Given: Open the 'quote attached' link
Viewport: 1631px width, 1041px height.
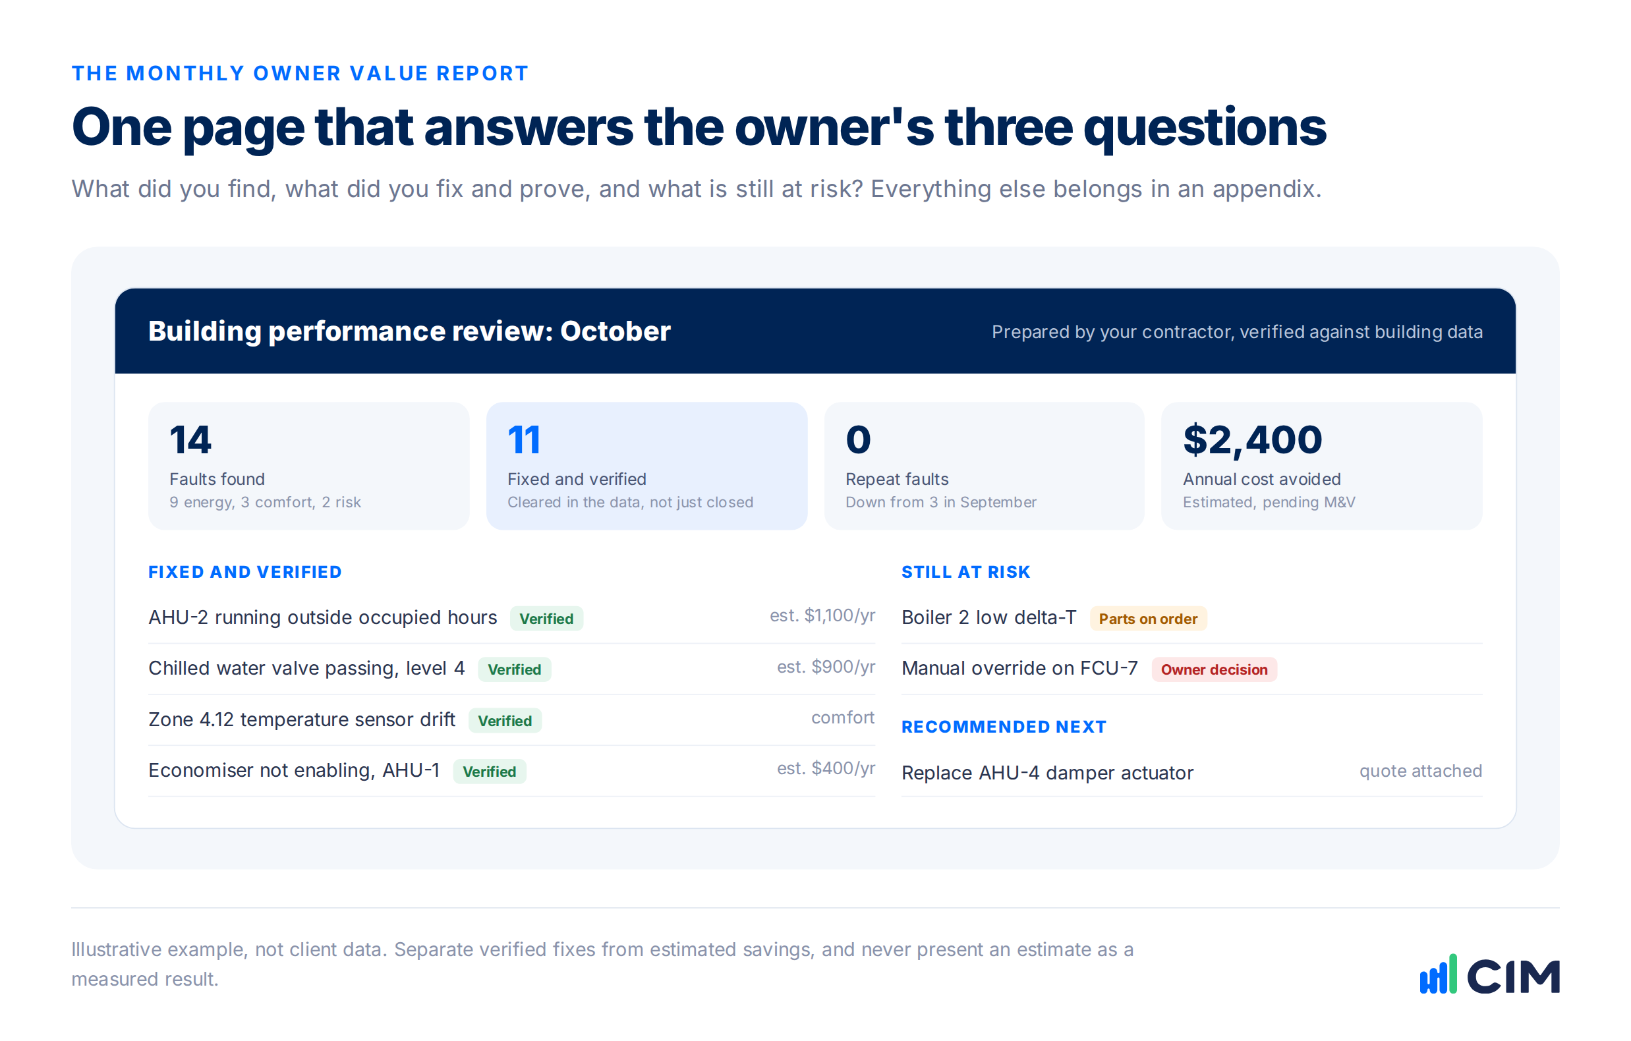Looking at the screenshot, I should (x=1421, y=771).
